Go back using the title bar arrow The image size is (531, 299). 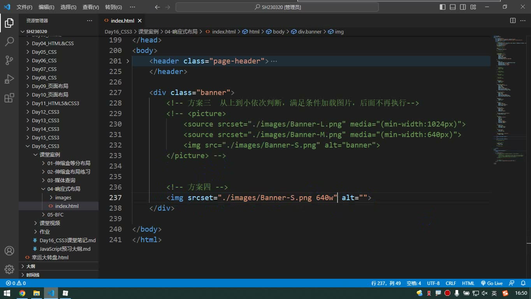point(157,7)
